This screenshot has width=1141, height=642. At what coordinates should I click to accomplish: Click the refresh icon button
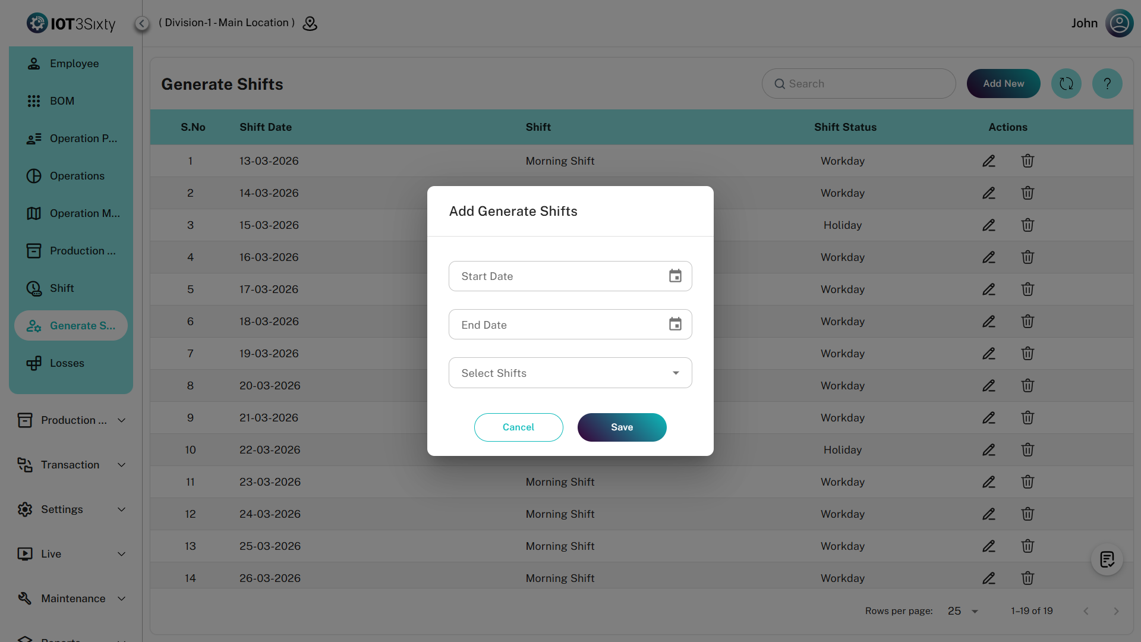1066,84
